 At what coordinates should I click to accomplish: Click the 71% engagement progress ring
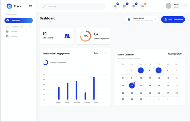click(x=85, y=36)
